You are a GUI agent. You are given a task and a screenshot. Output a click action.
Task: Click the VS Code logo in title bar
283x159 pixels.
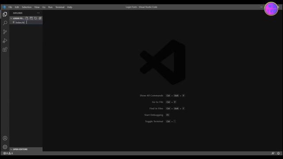click(x=4, y=7)
